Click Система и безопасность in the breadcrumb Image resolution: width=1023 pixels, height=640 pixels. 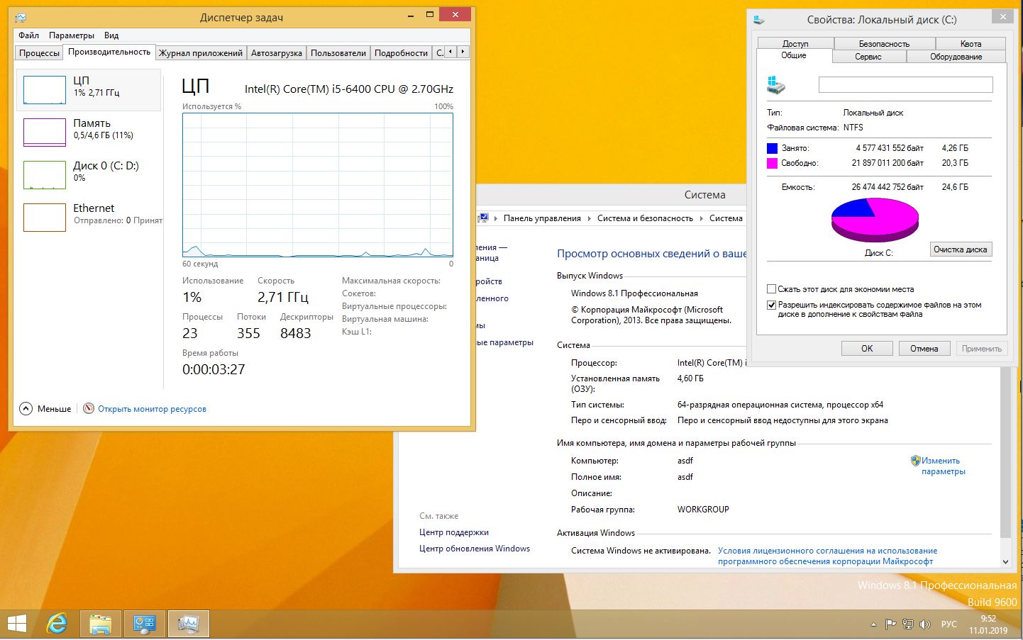coord(645,218)
